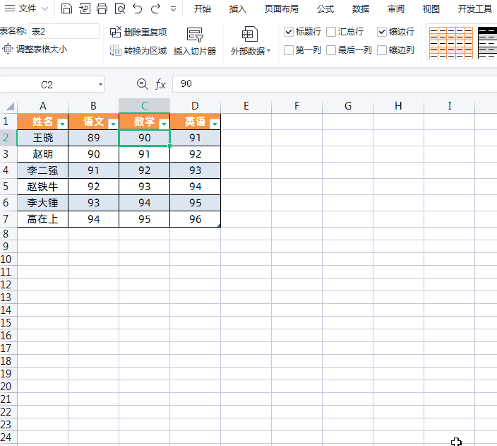Click 转换为区域 button

tap(138, 50)
